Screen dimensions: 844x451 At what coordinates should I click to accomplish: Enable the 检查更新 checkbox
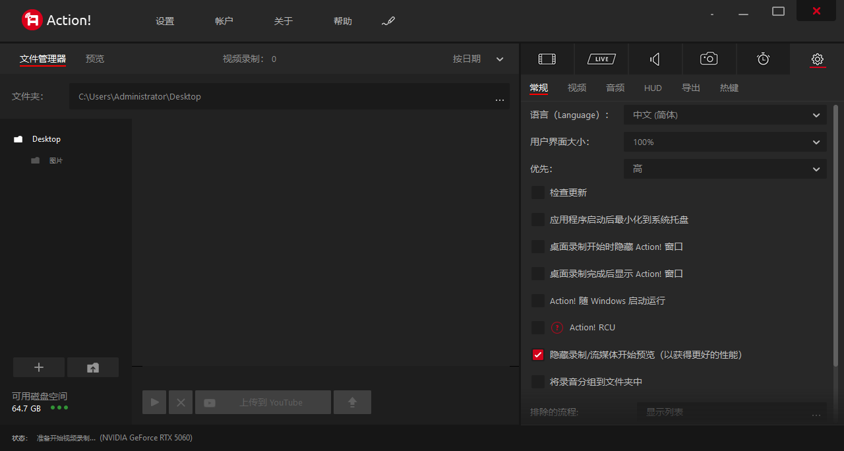538,193
